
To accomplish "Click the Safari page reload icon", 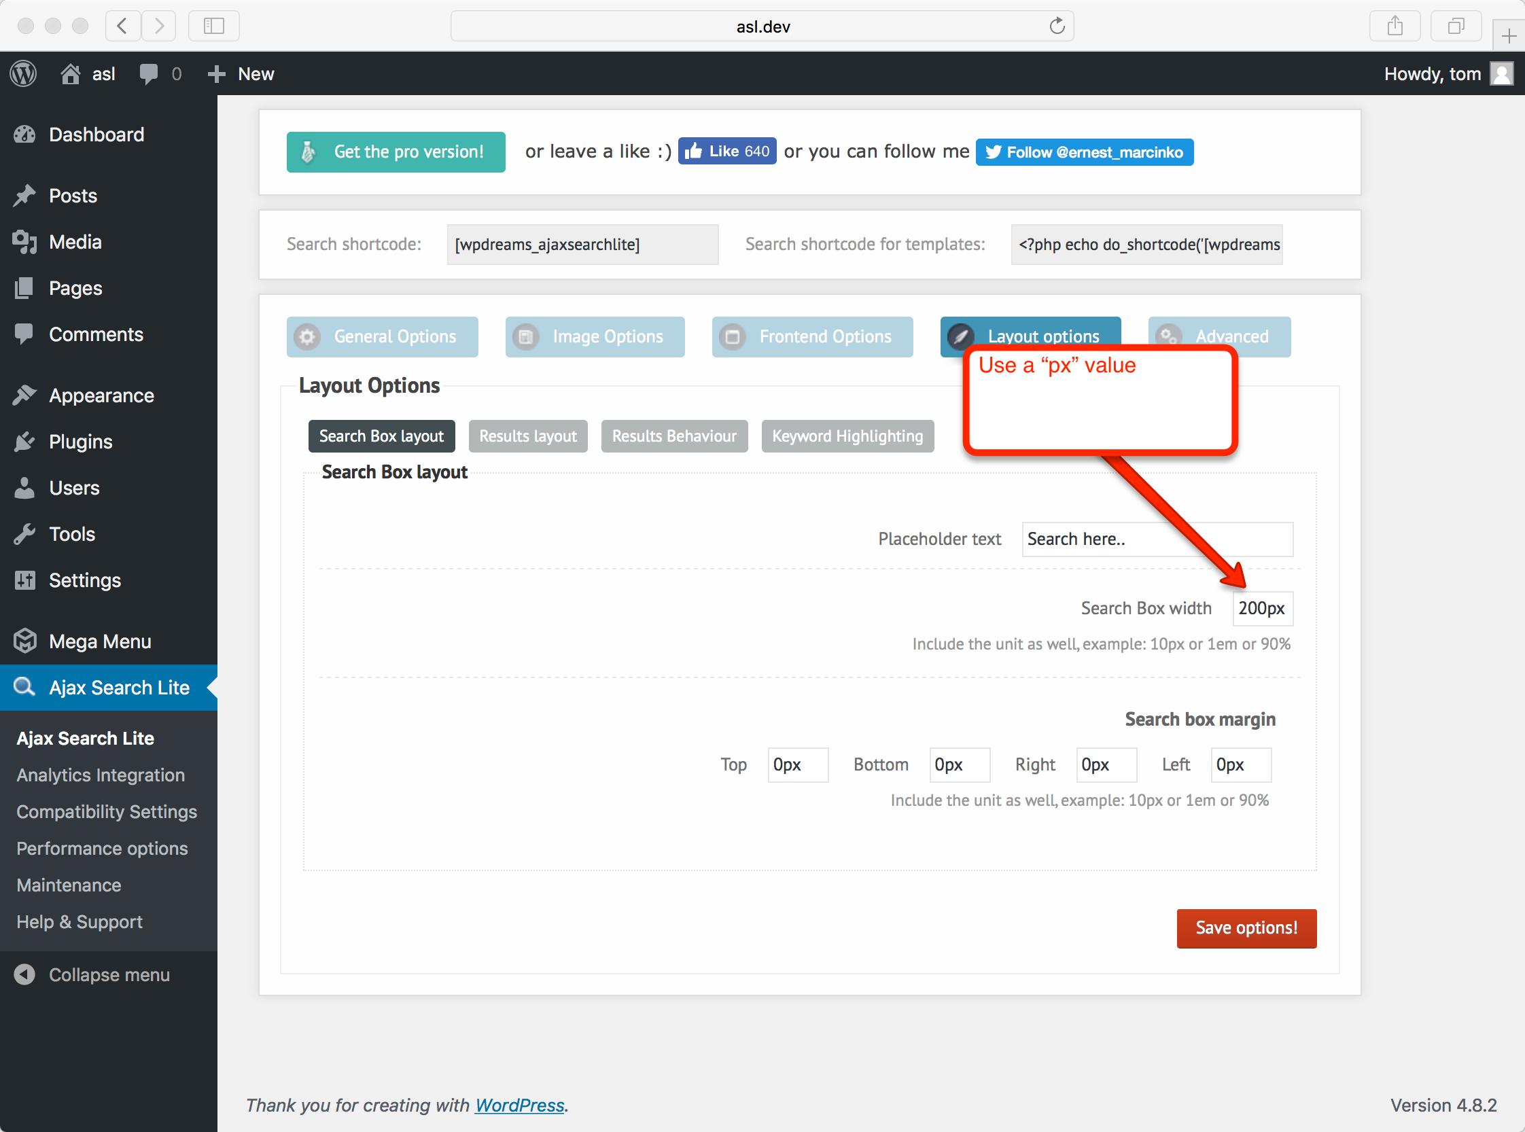I will click(1056, 26).
